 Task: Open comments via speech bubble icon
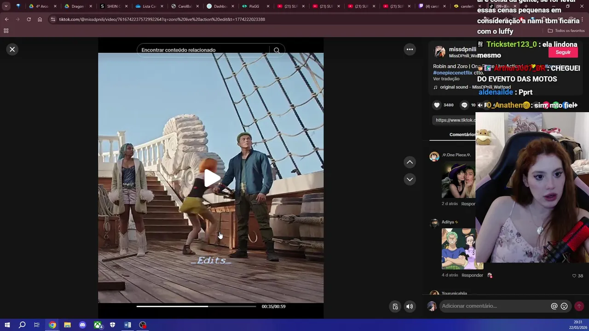pos(464,105)
